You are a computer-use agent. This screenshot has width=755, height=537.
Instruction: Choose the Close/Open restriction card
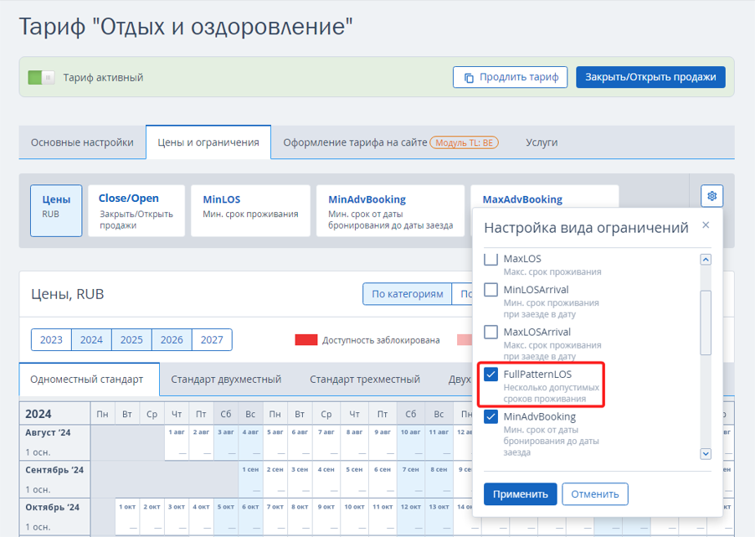(136, 210)
